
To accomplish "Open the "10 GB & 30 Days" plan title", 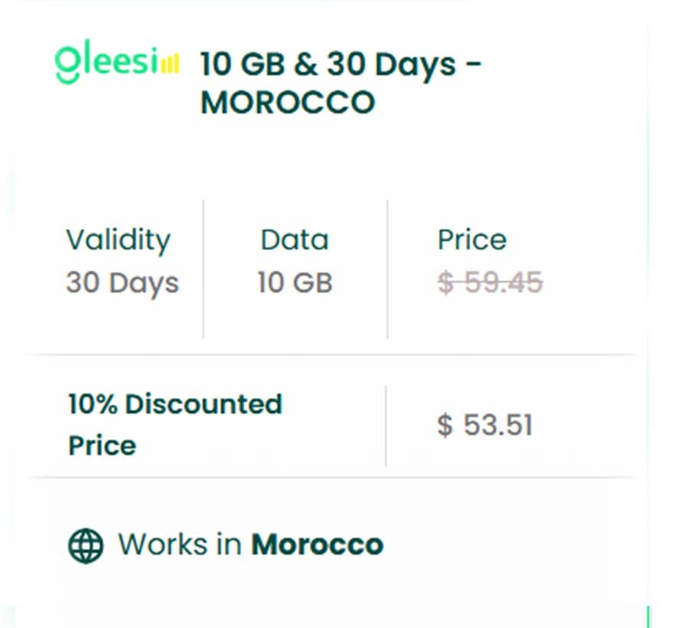I will point(340,64).
